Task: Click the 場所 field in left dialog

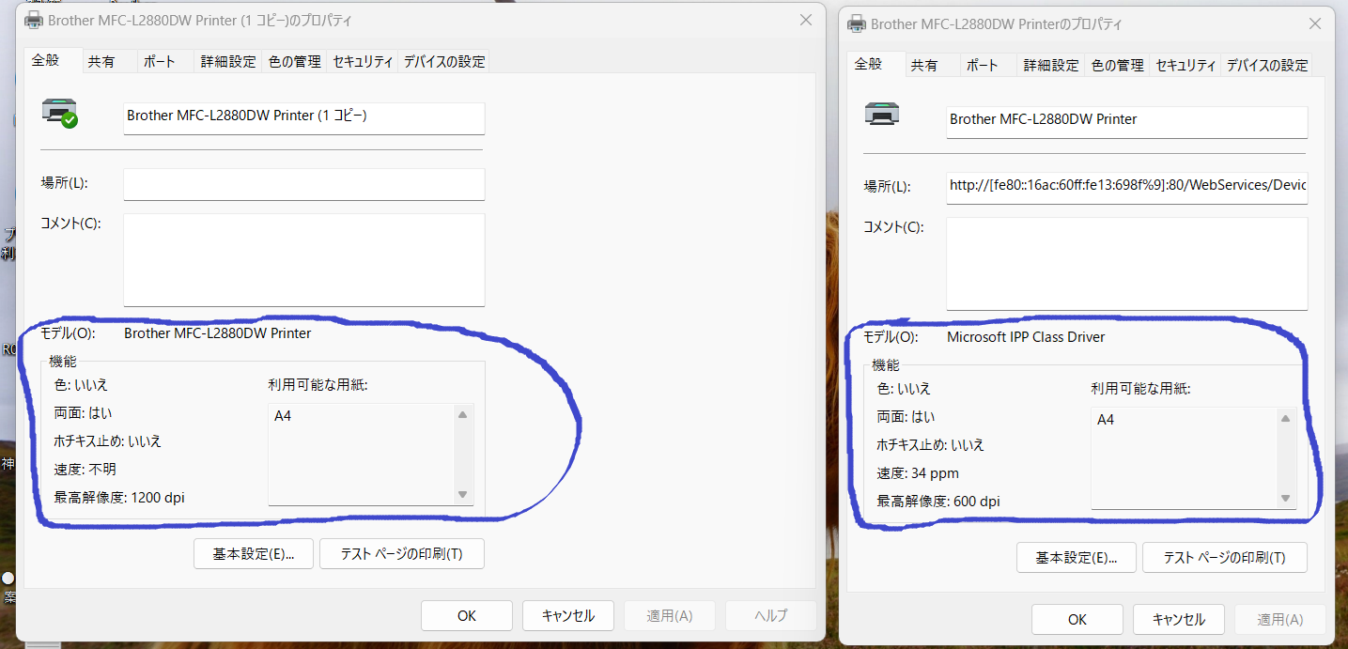Action: coord(303,185)
